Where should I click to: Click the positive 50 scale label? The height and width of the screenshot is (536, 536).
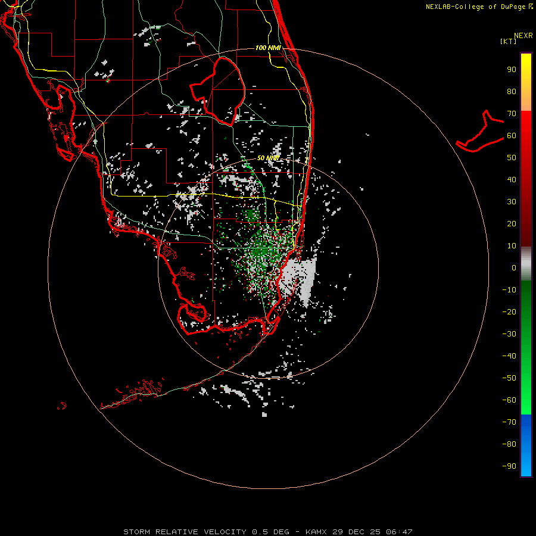[512, 158]
